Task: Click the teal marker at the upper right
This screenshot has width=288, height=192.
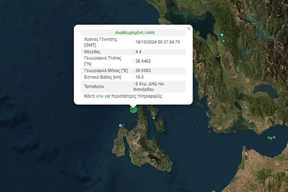Action: point(222,35)
